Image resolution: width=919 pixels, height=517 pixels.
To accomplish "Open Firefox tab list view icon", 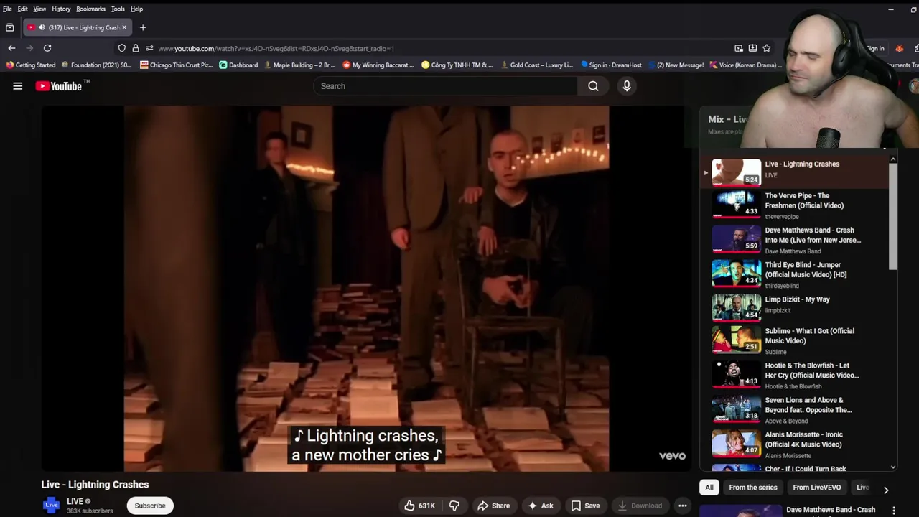I will click(9, 27).
